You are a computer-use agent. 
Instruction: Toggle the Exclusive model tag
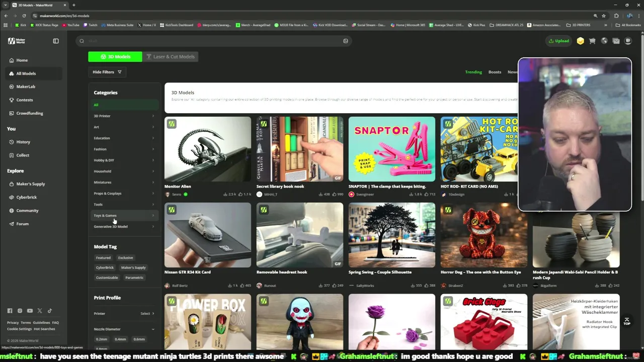pos(125,258)
